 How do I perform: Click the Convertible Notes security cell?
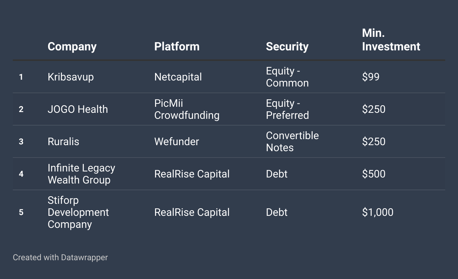[292, 142]
